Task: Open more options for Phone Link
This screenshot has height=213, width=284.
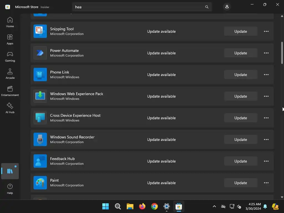Action: 266,75
